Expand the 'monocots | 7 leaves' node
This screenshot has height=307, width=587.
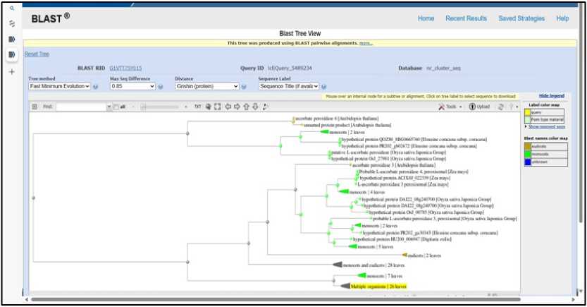[362, 275]
